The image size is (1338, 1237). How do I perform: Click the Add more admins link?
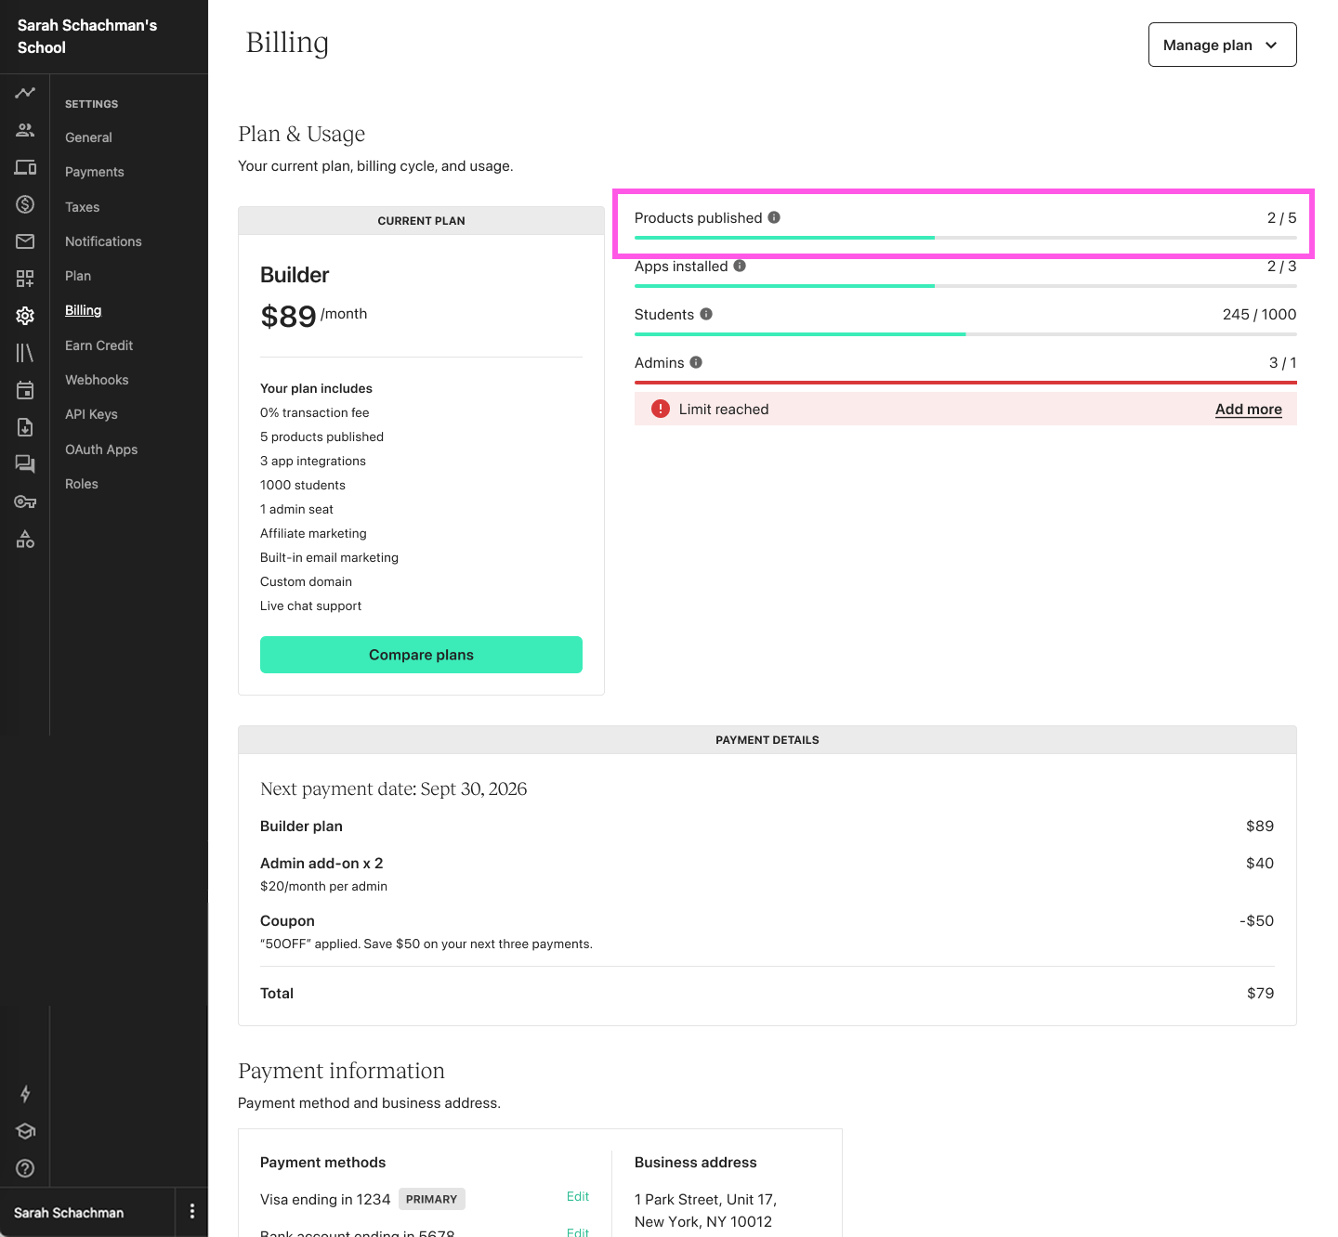[1248, 410]
